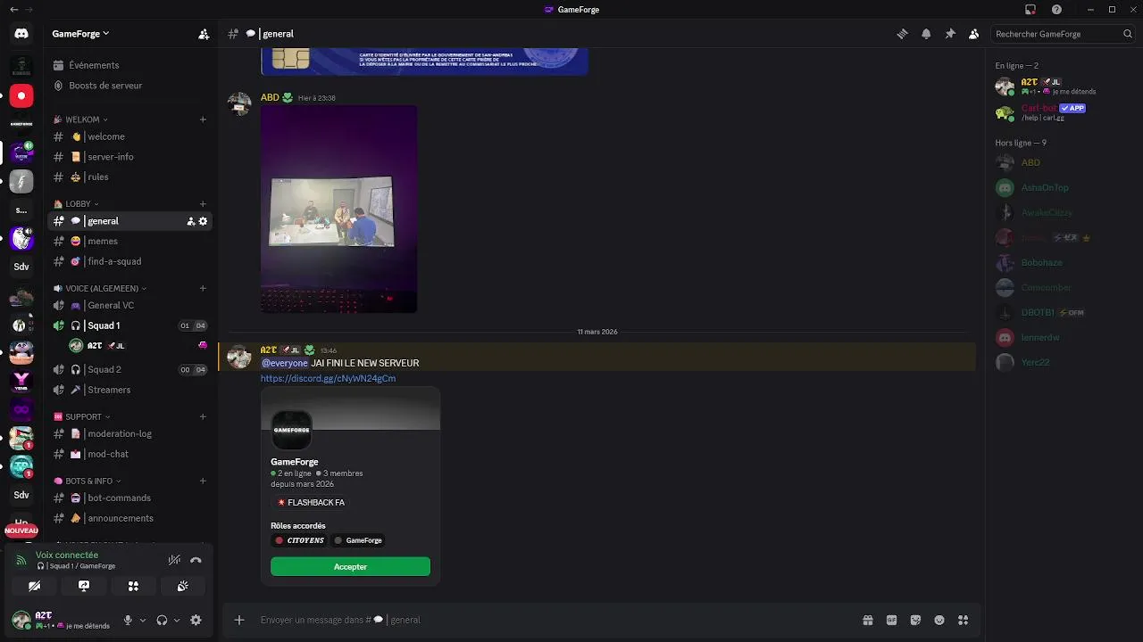Disconnect from voice with hang-up icon

pos(196,560)
